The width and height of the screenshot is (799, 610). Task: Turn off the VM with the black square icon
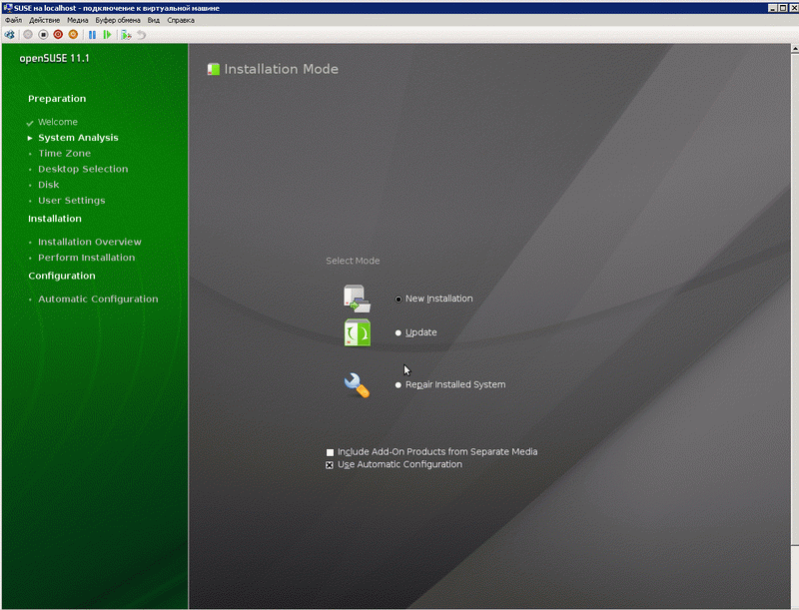tap(43, 35)
